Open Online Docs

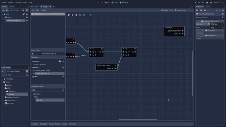167,10
